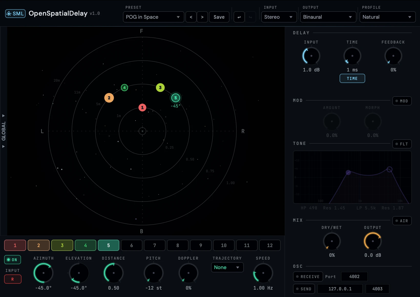Click the MORPH knob
This screenshot has height=297, width=420.
coord(373,121)
